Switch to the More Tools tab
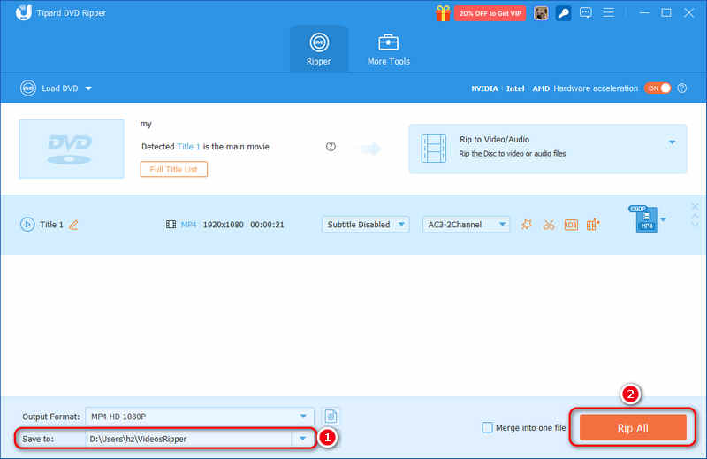707x459 pixels. pos(388,49)
